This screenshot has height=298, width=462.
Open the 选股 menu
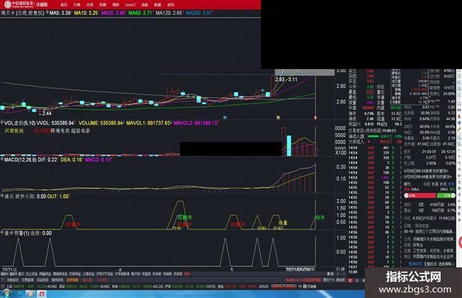click(144, 5)
